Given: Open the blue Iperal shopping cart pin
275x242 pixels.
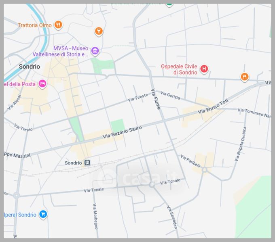Looking at the screenshot, I should [43, 215].
